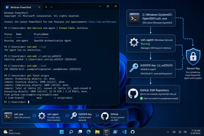Click the SHA256 fingerprint line in terminal

click(x=42, y=69)
